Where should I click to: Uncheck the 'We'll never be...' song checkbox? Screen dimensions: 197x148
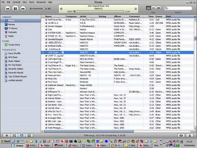click(46, 20)
